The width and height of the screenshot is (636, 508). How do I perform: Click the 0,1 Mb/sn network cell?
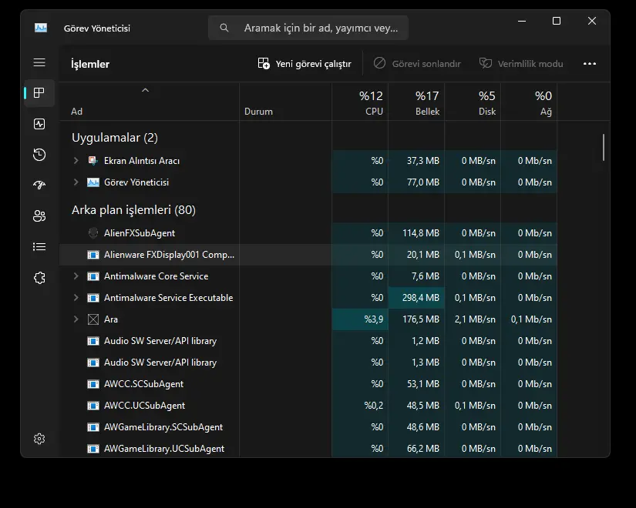tap(529, 319)
